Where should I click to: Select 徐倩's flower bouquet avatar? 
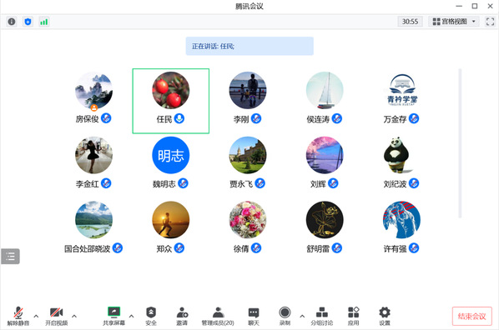click(x=248, y=220)
